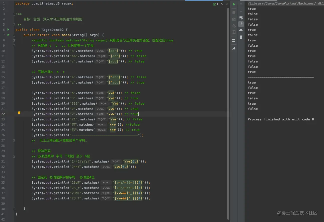The width and height of the screenshot is (324, 222).
Task: Click regex hint on "ab".matches line
Action: click(x=102, y=56)
